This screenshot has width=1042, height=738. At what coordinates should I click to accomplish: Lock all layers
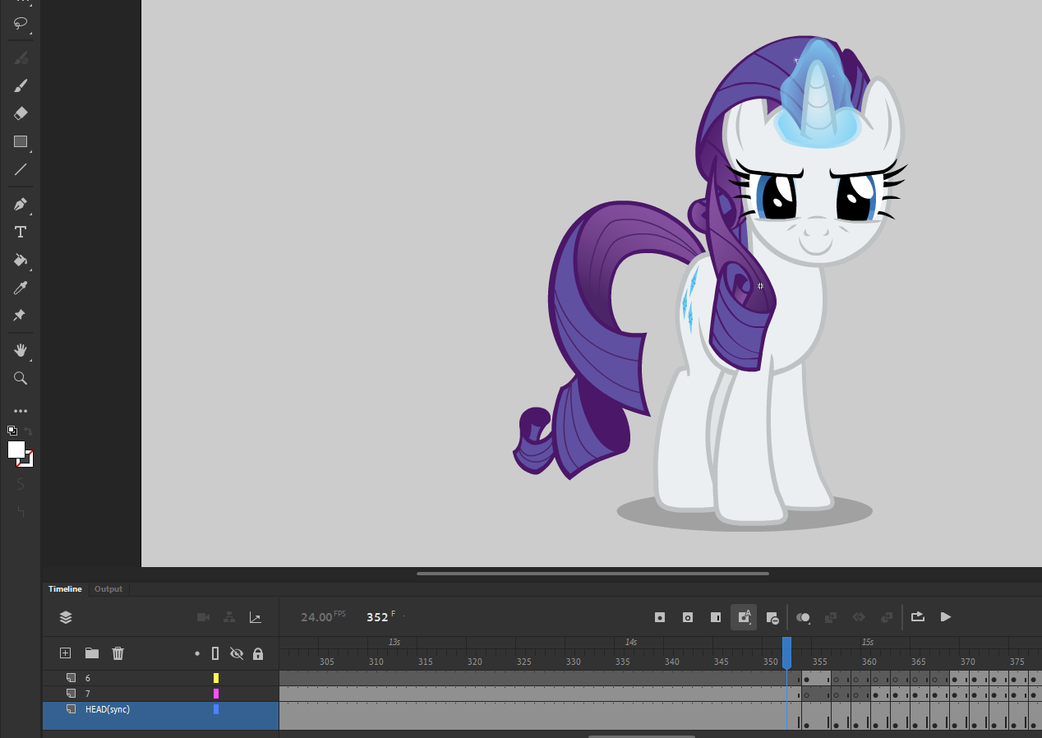coord(258,653)
